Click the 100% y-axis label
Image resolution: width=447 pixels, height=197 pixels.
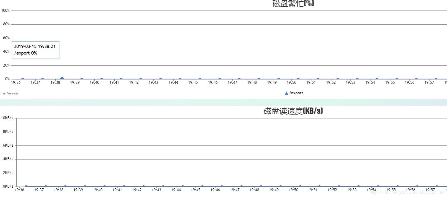(5, 10)
